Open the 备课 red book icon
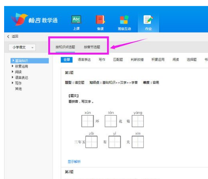 [x=100, y=20]
